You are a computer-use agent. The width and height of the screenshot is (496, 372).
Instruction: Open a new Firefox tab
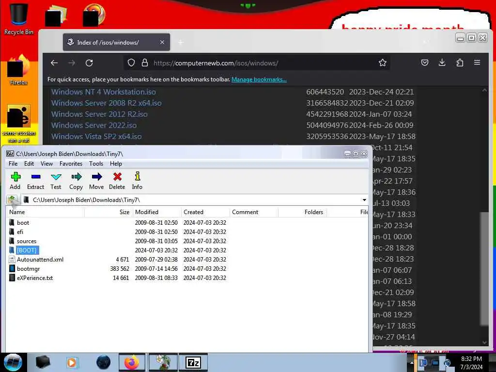point(181,42)
